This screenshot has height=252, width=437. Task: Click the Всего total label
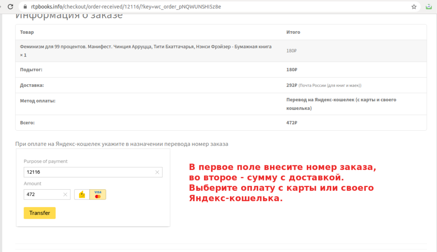(x=27, y=123)
